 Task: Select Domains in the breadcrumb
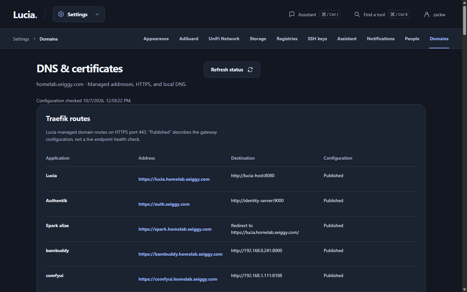pyautogui.click(x=49, y=39)
